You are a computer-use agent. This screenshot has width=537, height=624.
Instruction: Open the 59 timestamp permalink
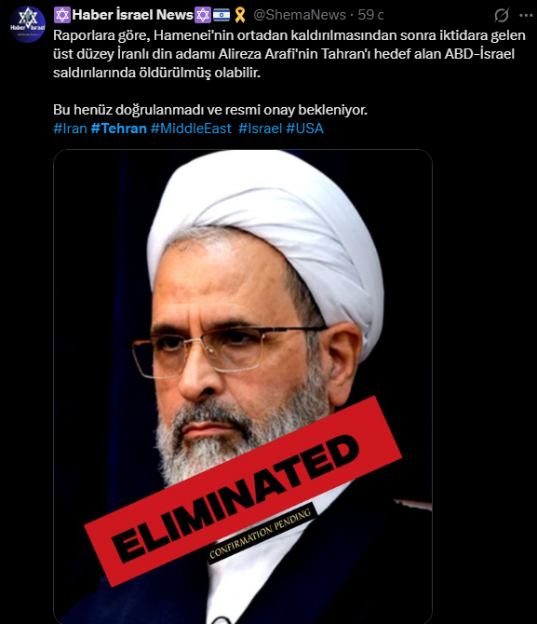(x=370, y=15)
